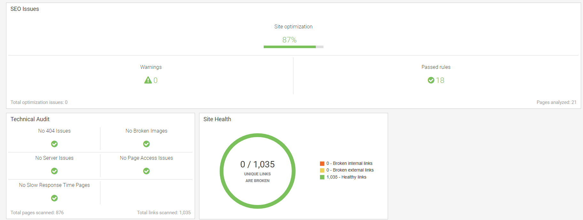Click Total links scanned: 1,035 text
This screenshot has width=583, height=220.
[164, 213]
